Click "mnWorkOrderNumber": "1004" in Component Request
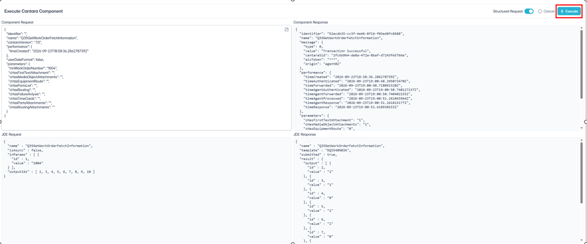The image size is (587, 244). pos(33,68)
